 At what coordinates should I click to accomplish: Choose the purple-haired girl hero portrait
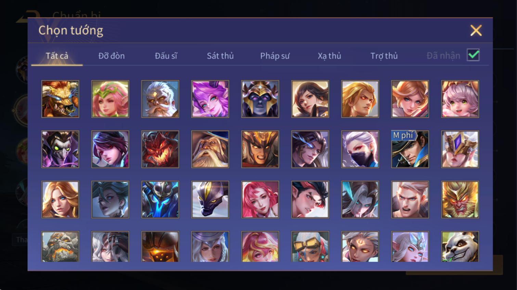(210, 99)
